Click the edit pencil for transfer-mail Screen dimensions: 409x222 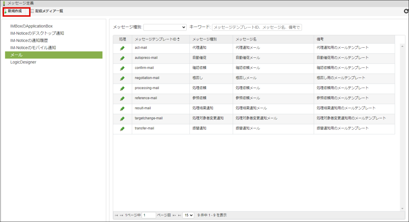122,129
